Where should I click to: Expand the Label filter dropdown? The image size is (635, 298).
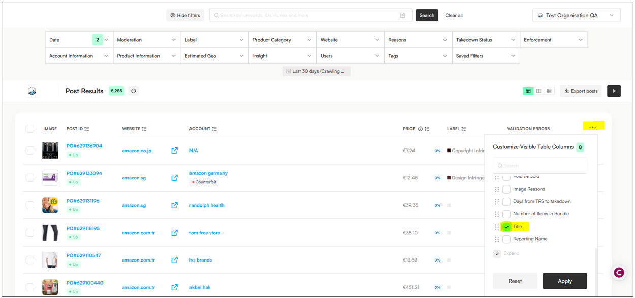pos(214,40)
